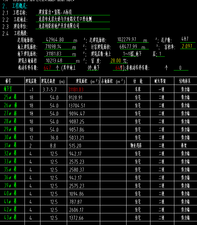197x225 pixels.
Task: Click the '1~18层,地下' floors text
Action: pyautogui.click(x=132, y=54)
